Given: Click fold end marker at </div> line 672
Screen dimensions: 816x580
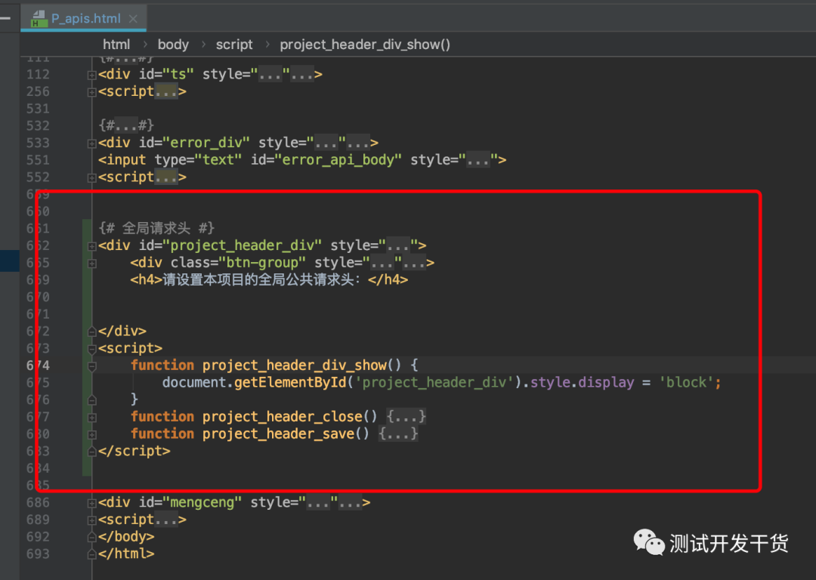Looking at the screenshot, I should click(92, 332).
